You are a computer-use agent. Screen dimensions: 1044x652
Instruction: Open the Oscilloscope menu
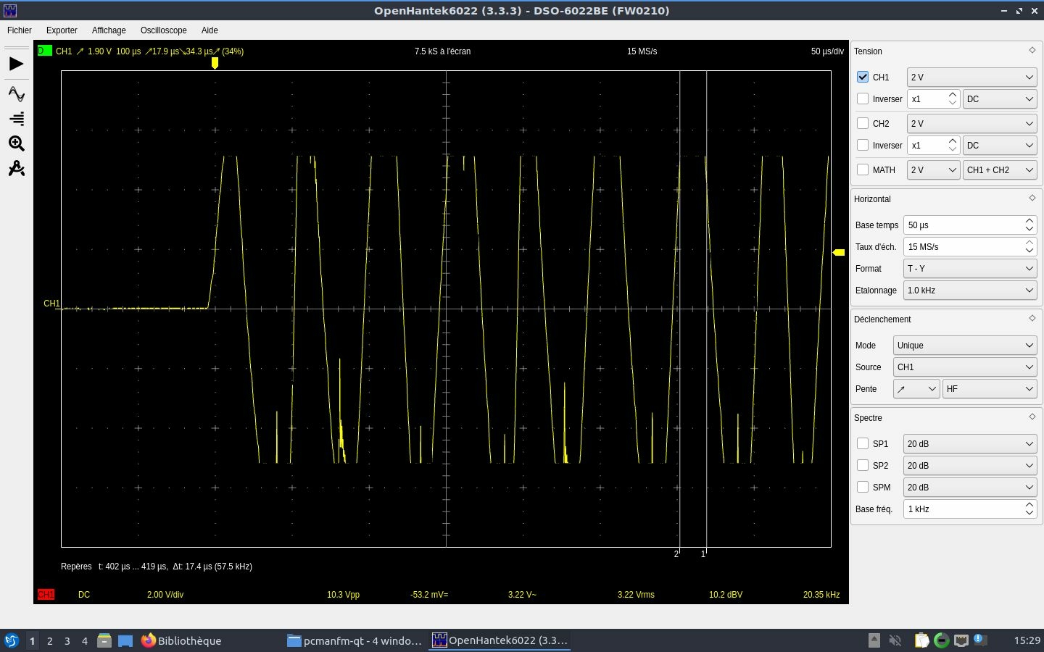[x=164, y=30]
